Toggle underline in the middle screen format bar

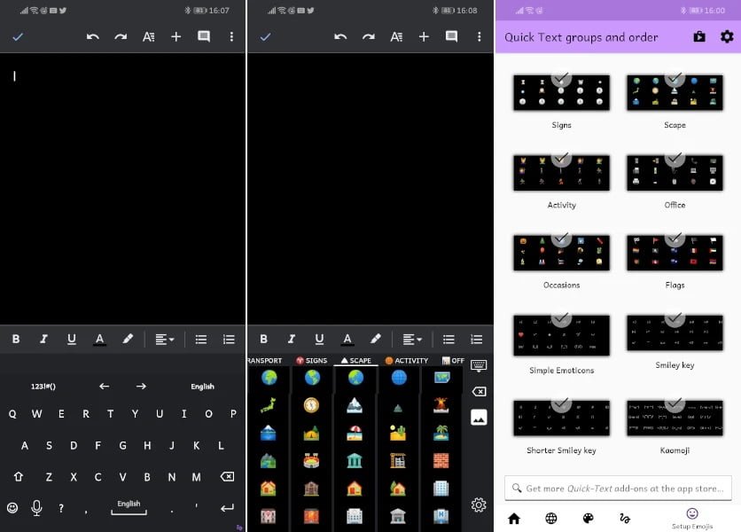[319, 339]
